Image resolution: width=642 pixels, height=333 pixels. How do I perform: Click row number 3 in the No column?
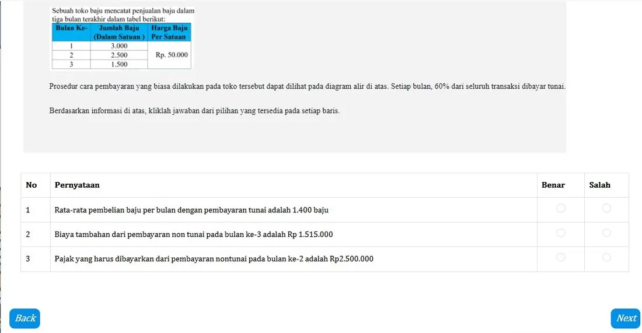(28, 259)
